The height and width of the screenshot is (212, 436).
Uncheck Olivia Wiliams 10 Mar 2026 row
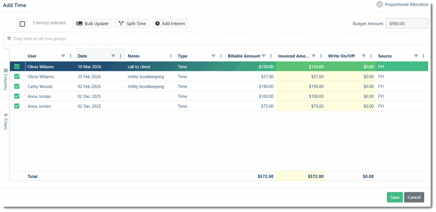[17, 66]
